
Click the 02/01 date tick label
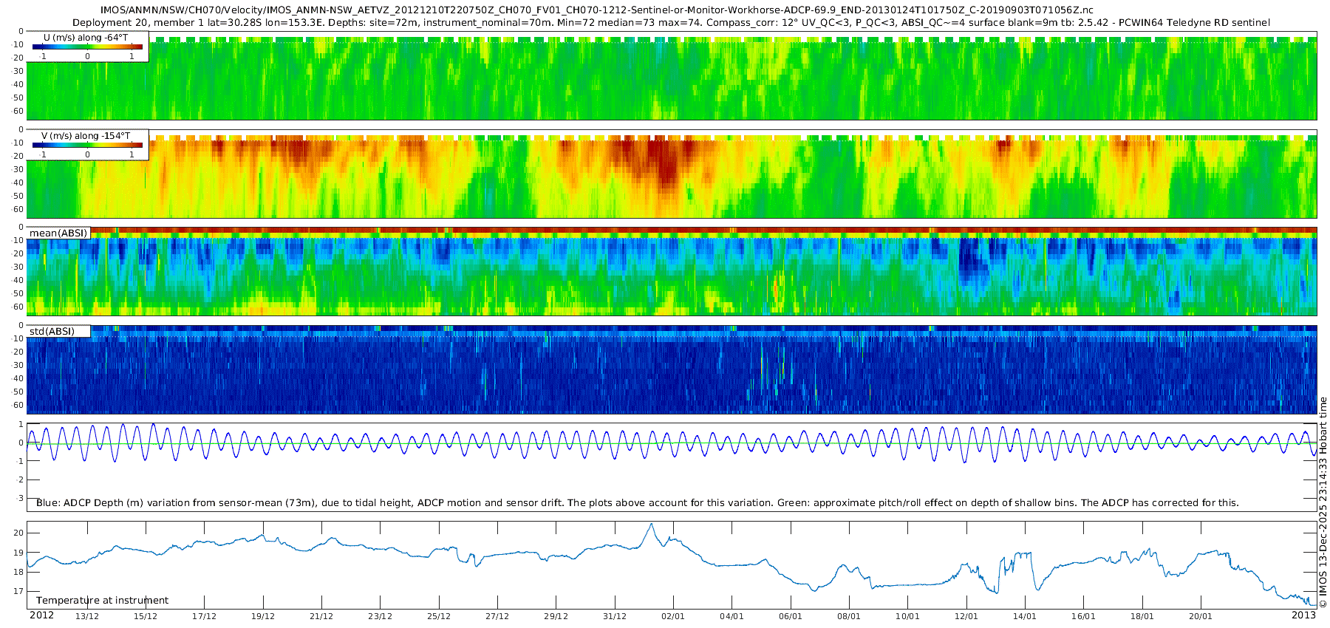pyautogui.click(x=672, y=617)
